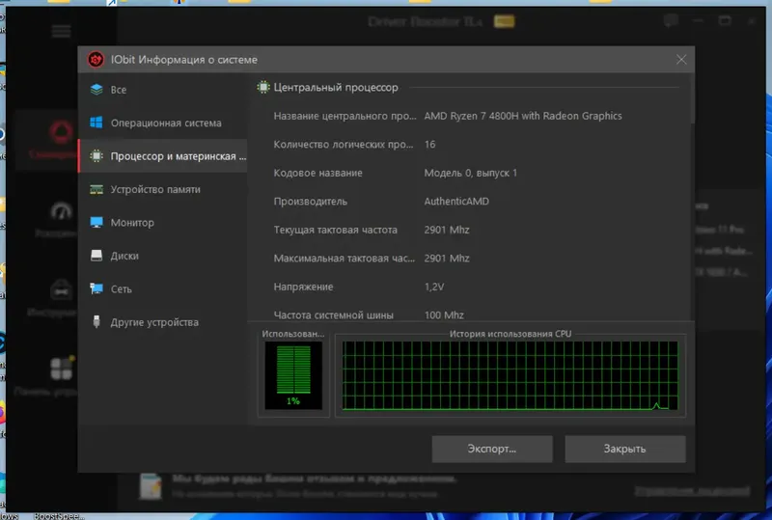Click the "100 Mhz" bus frequency value
The image size is (772, 520).
[444, 315]
